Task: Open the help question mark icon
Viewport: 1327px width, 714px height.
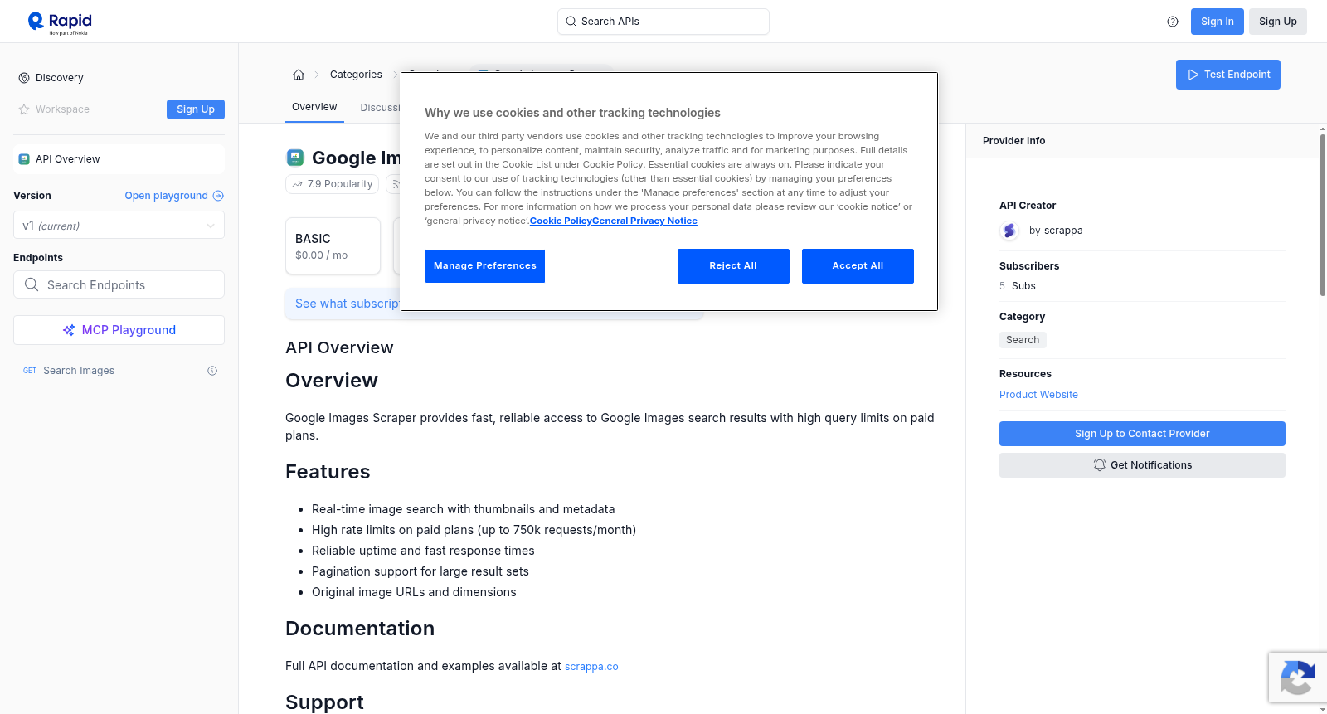Action: click(1173, 22)
